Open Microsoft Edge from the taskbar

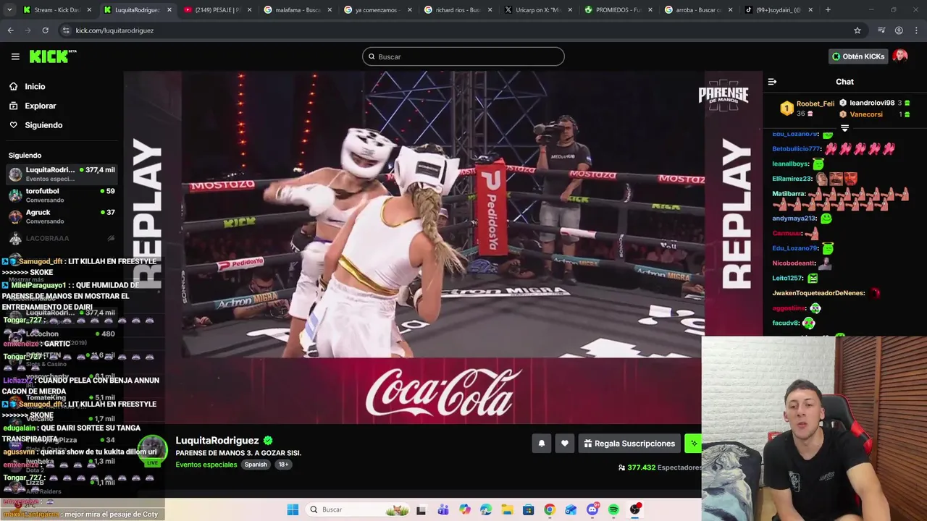pos(485,509)
